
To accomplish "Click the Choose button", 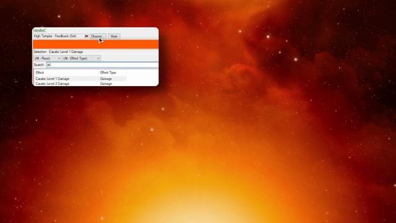I will click(98, 36).
